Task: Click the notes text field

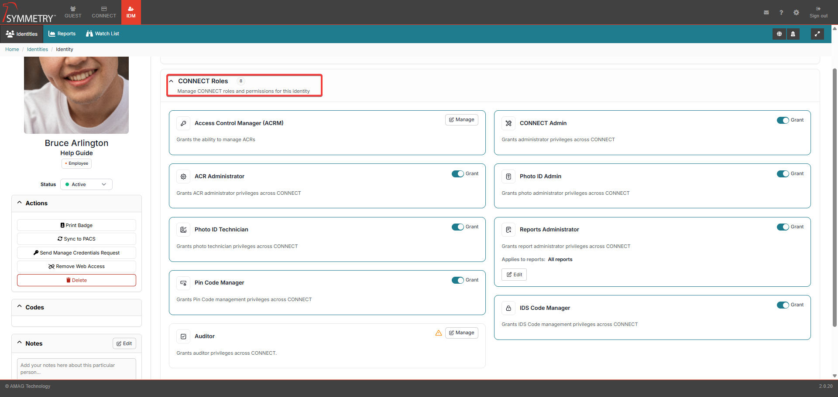Action: click(76, 369)
